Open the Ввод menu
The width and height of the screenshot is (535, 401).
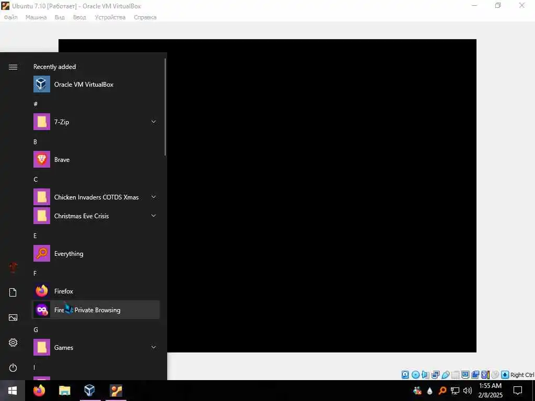click(x=79, y=17)
